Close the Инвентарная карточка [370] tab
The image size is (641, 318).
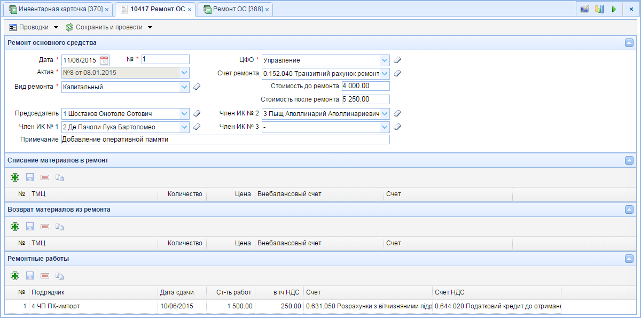pos(107,10)
